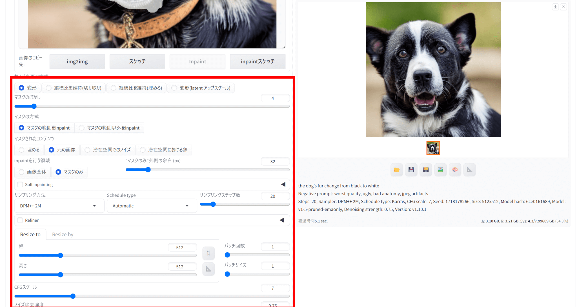The image size is (577, 307).
Task: Send result to img2img picture icon
Action: point(440,170)
